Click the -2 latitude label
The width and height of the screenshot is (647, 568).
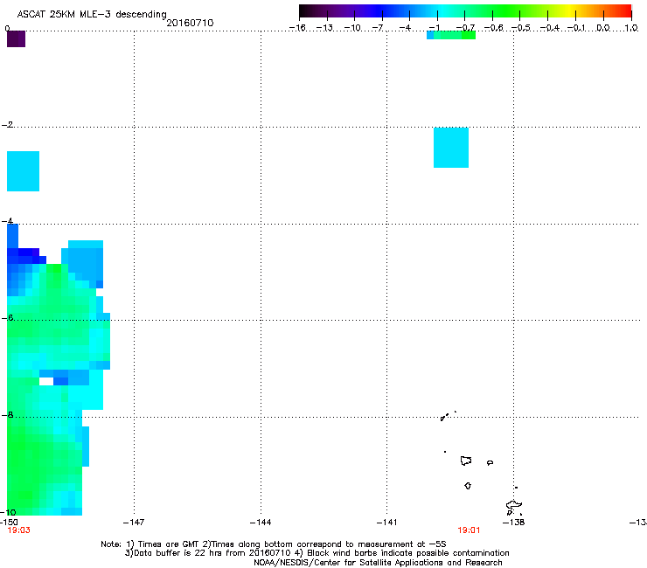coord(7,125)
